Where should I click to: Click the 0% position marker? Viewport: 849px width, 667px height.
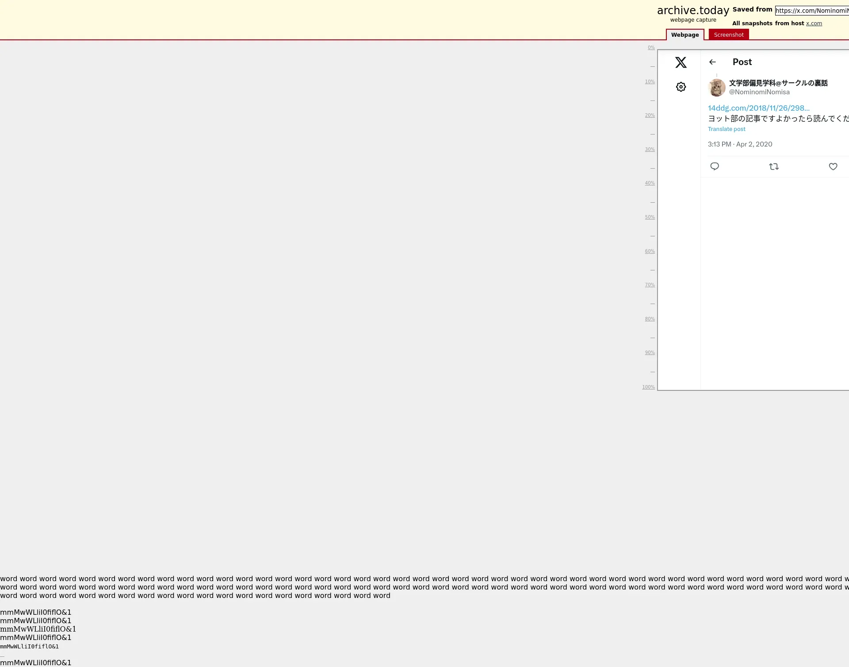651,48
